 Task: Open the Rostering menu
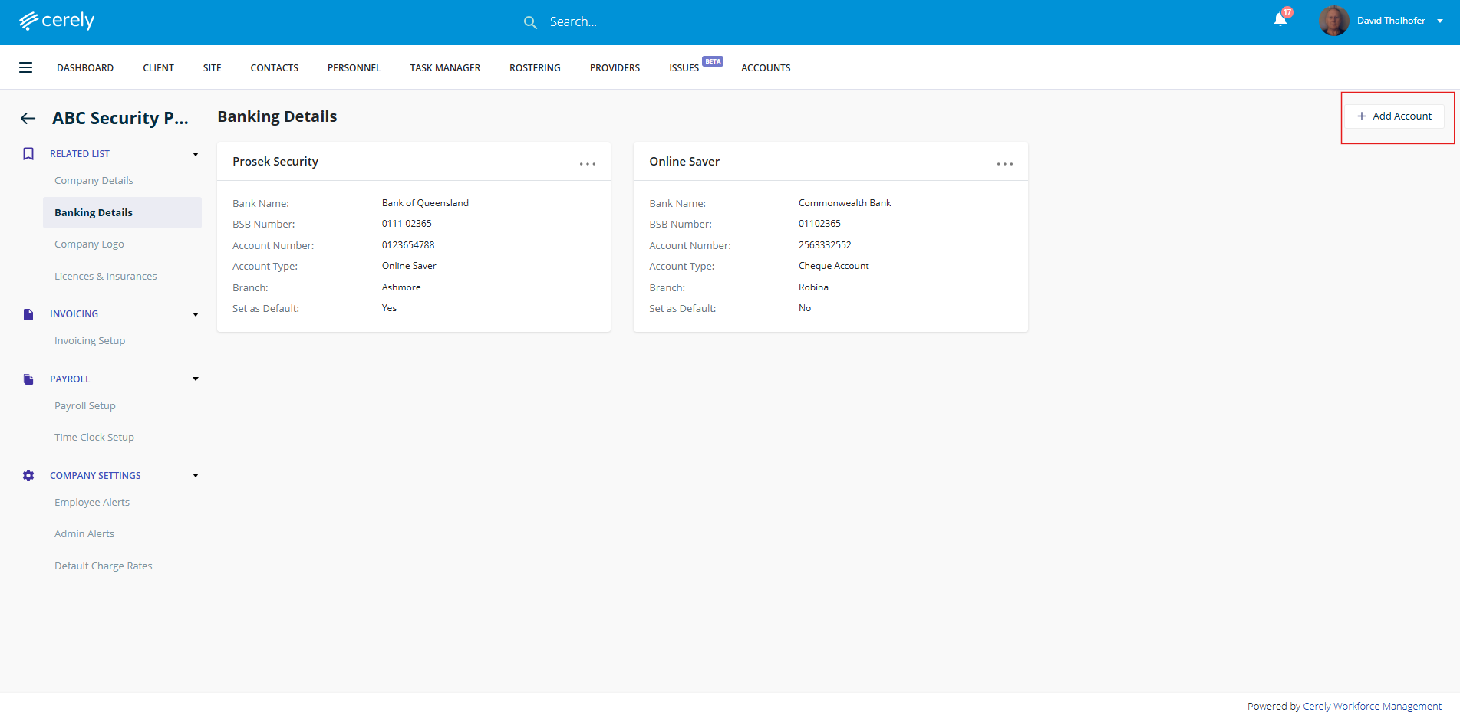coord(535,68)
